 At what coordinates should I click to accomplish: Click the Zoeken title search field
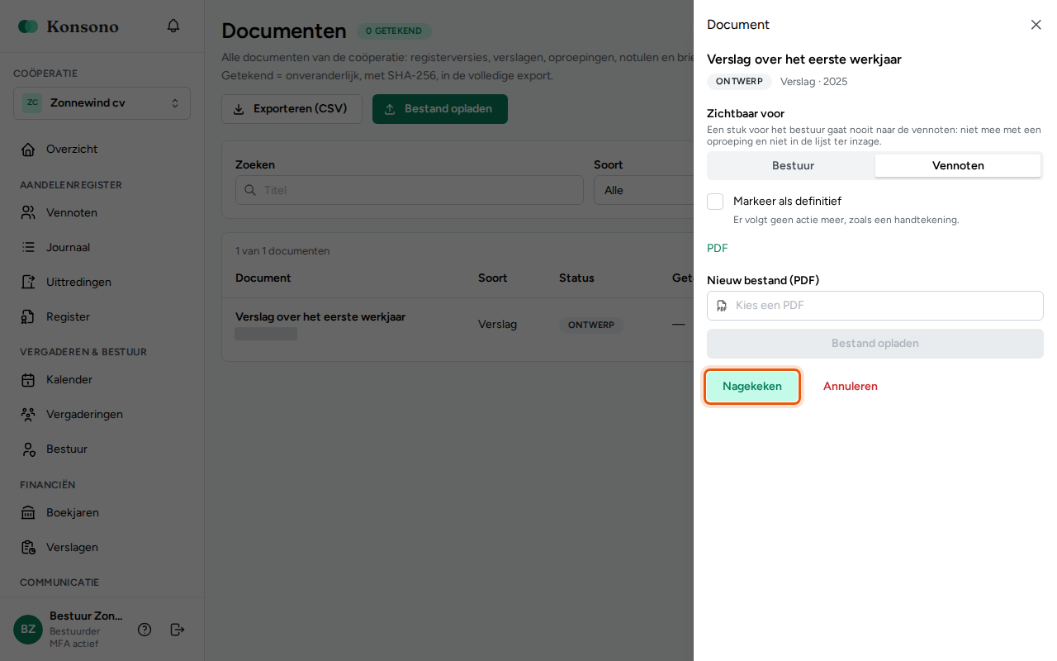(410, 190)
